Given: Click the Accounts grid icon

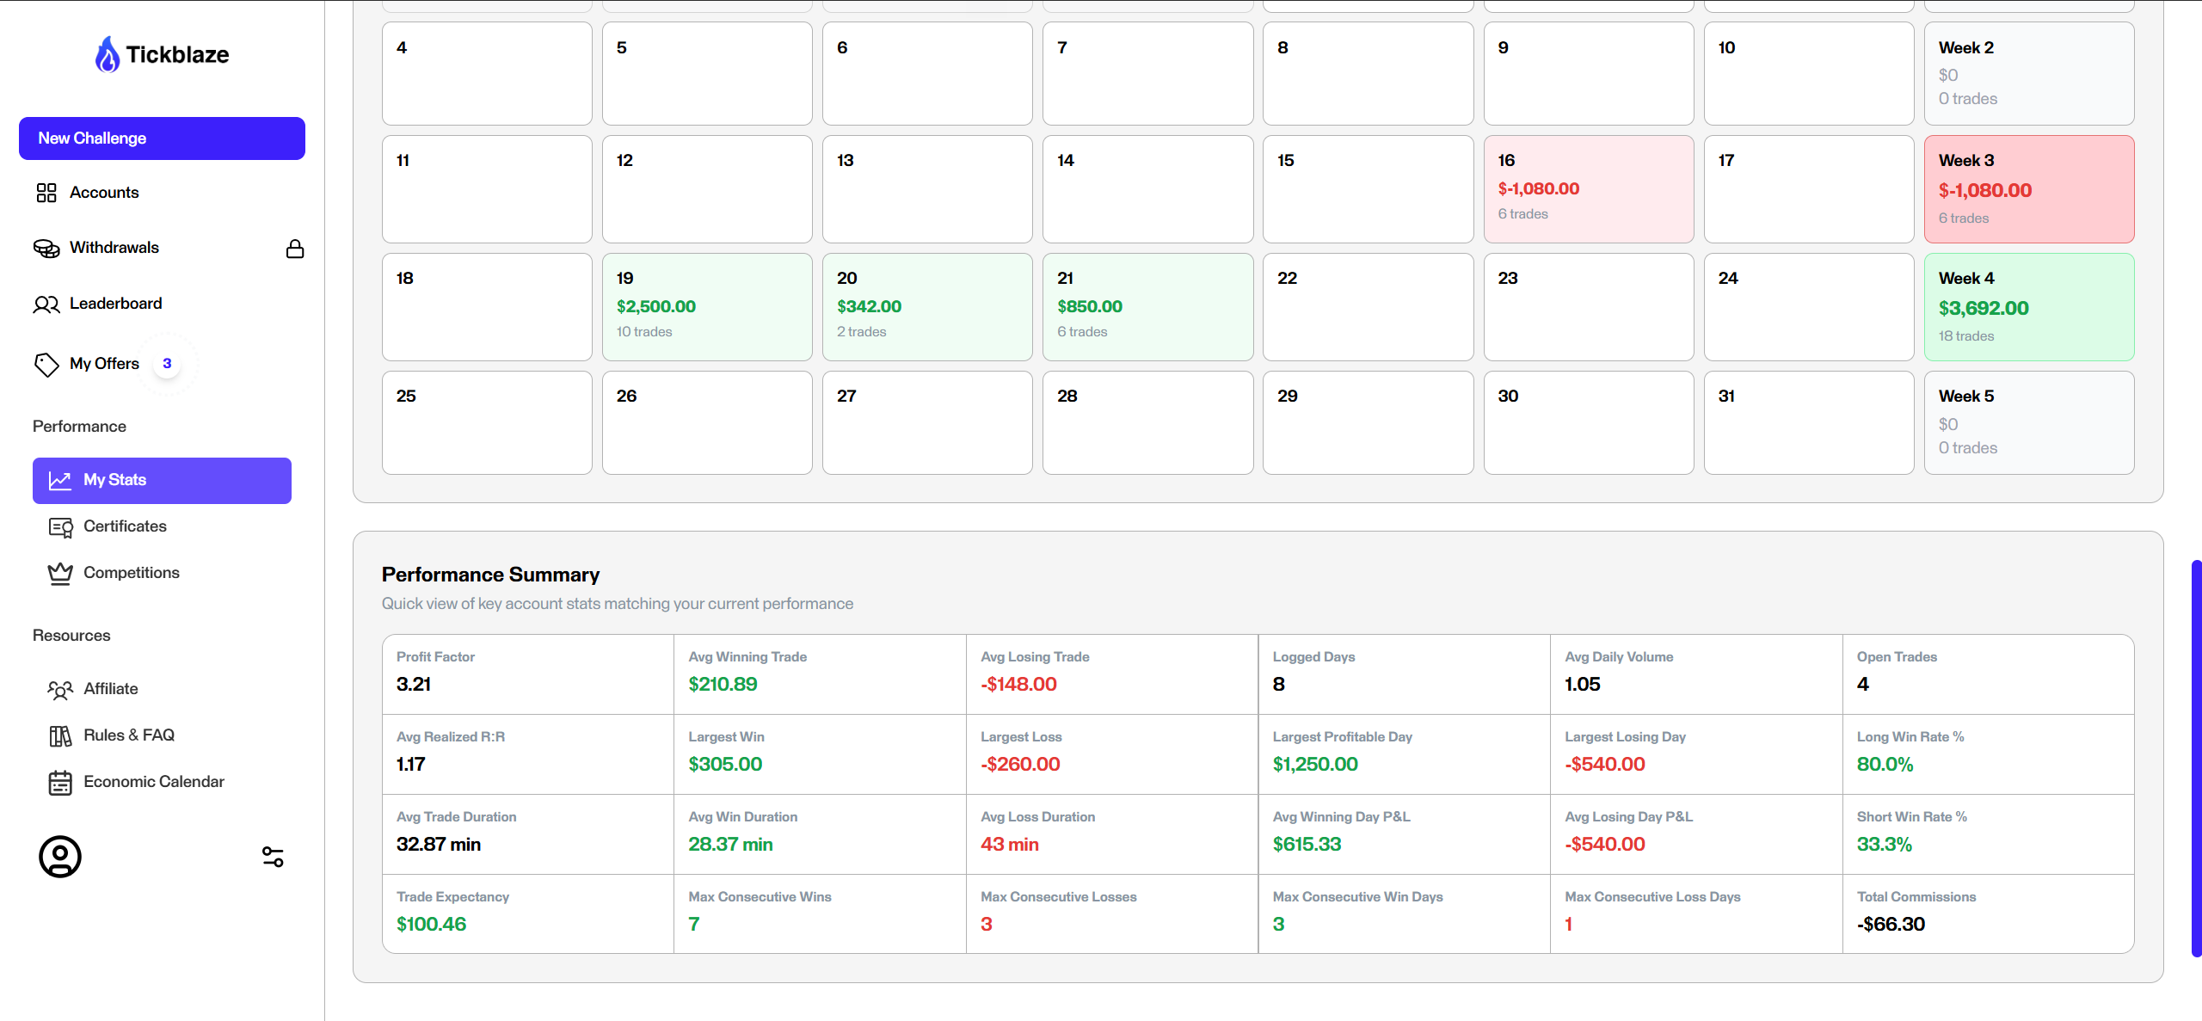Looking at the screenshot, I should tap(46, 193).
